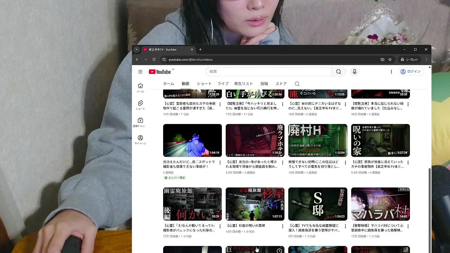Image resolution: width=450 pixels, height=253 pixels.
Task: Close the 貧乏中年TV YouTube tab
Action: coord(192,50)
